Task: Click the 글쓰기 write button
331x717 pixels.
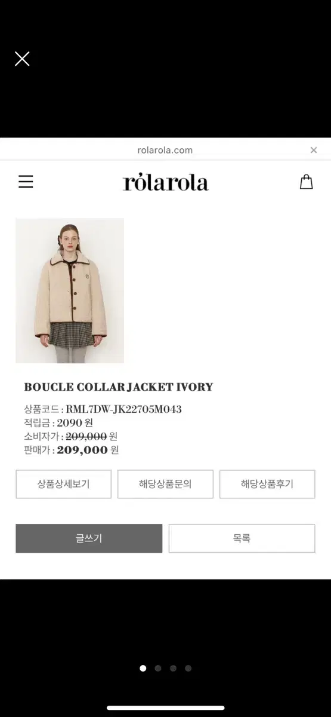Action: (89, 538)
